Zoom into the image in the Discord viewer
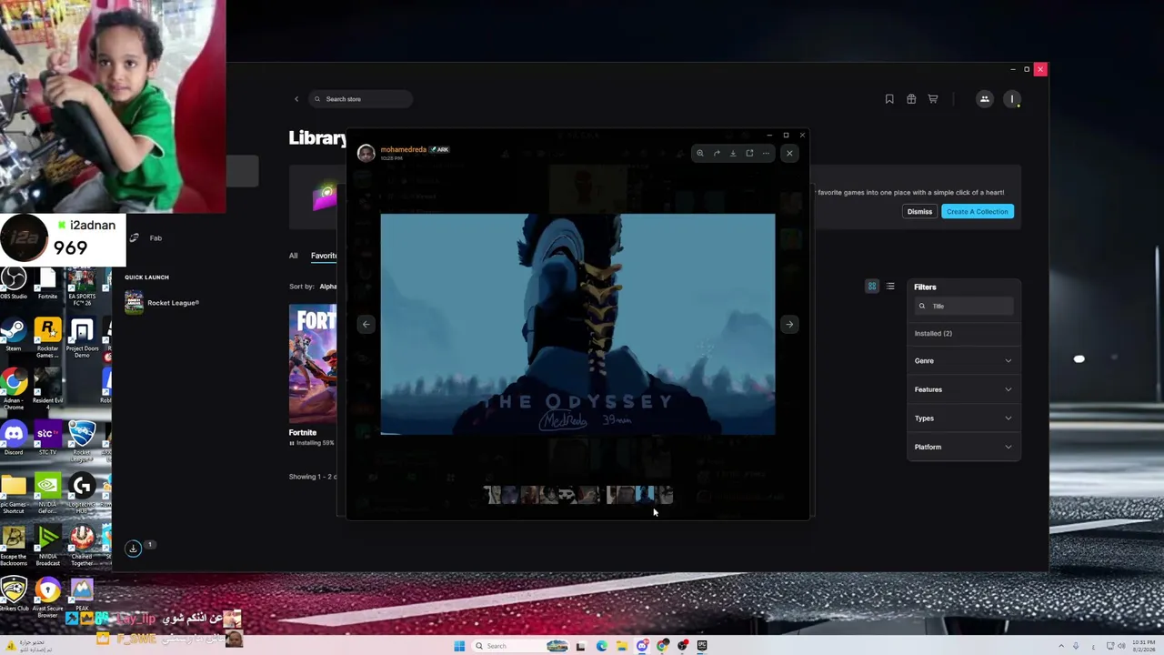This screenshot has height=655, width=1164. coord(700,153)
